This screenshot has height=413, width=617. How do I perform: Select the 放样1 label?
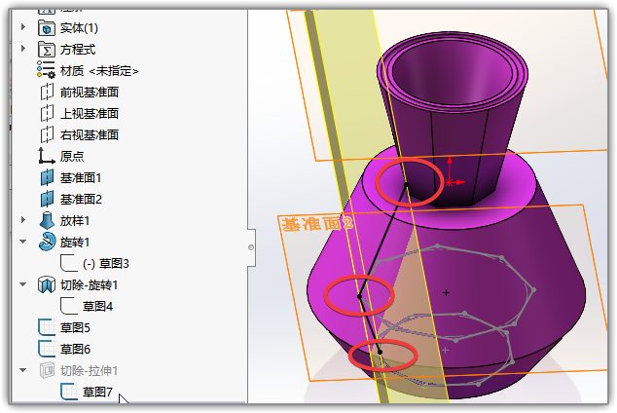point(75,221)
